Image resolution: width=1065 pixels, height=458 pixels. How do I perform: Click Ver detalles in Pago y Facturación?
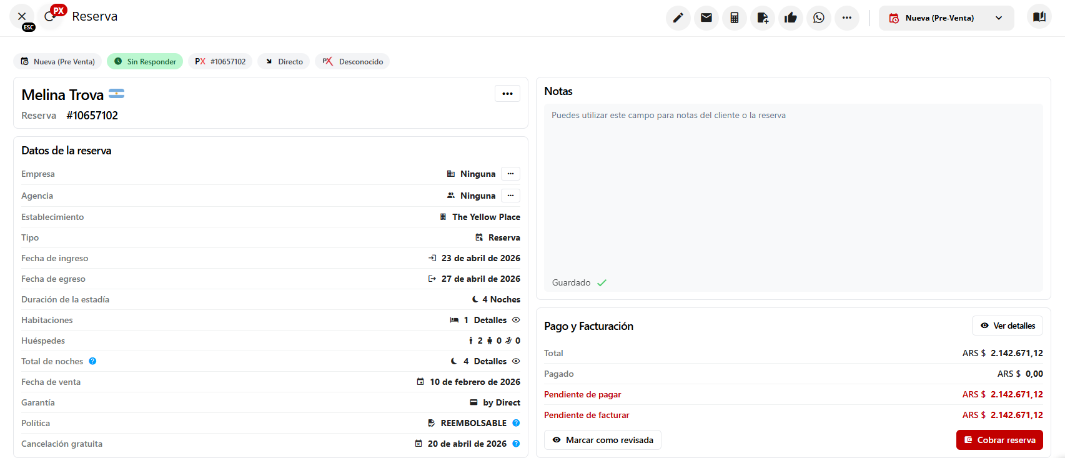pos(1007,326)
